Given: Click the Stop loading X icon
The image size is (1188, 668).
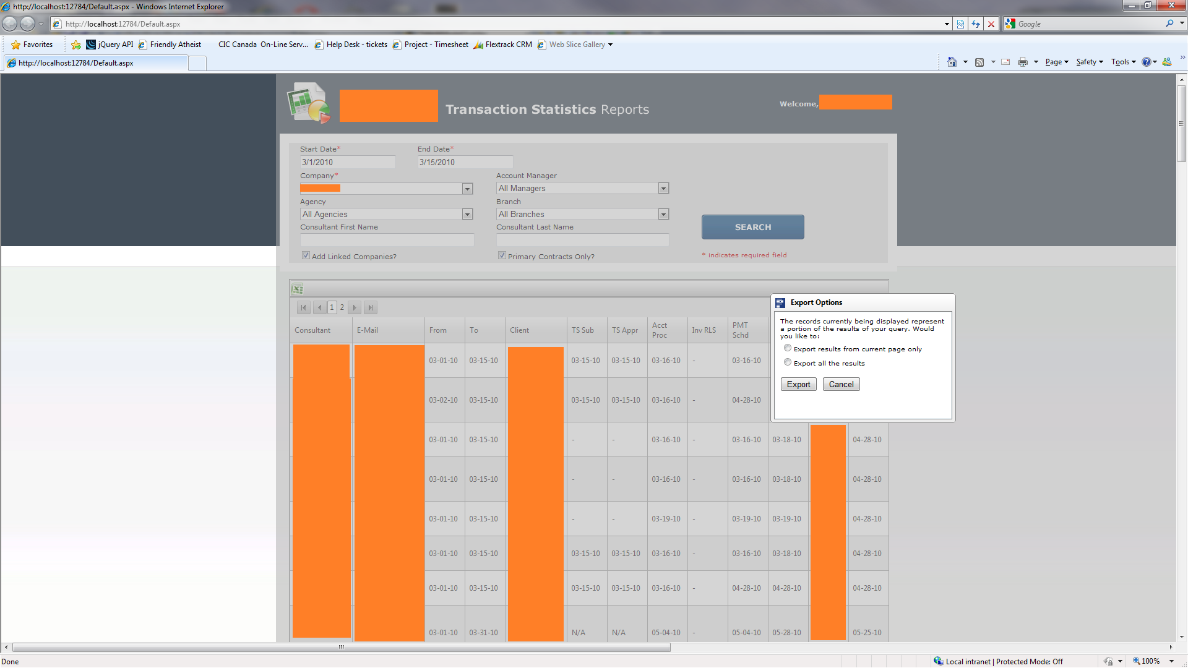Looking at the screenshot, I should coord(991,24).
